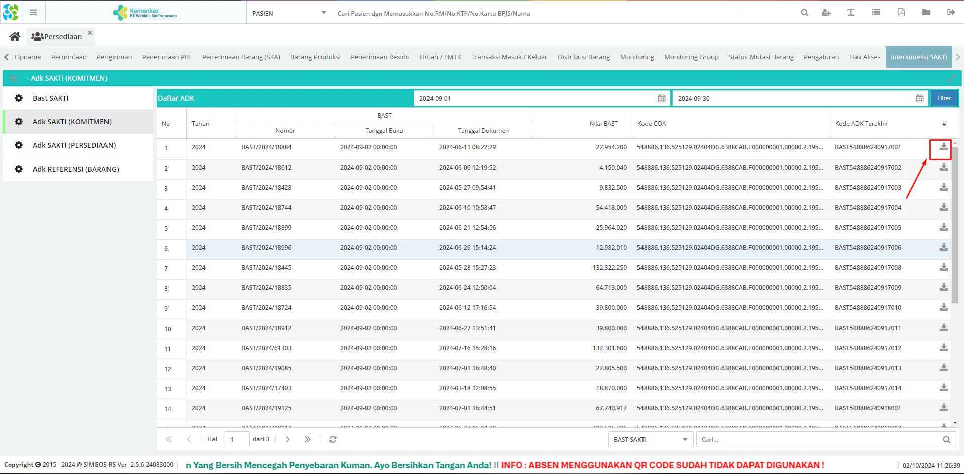
Task: Jump to last page of ADK list
Action: (x=307, y=439)
